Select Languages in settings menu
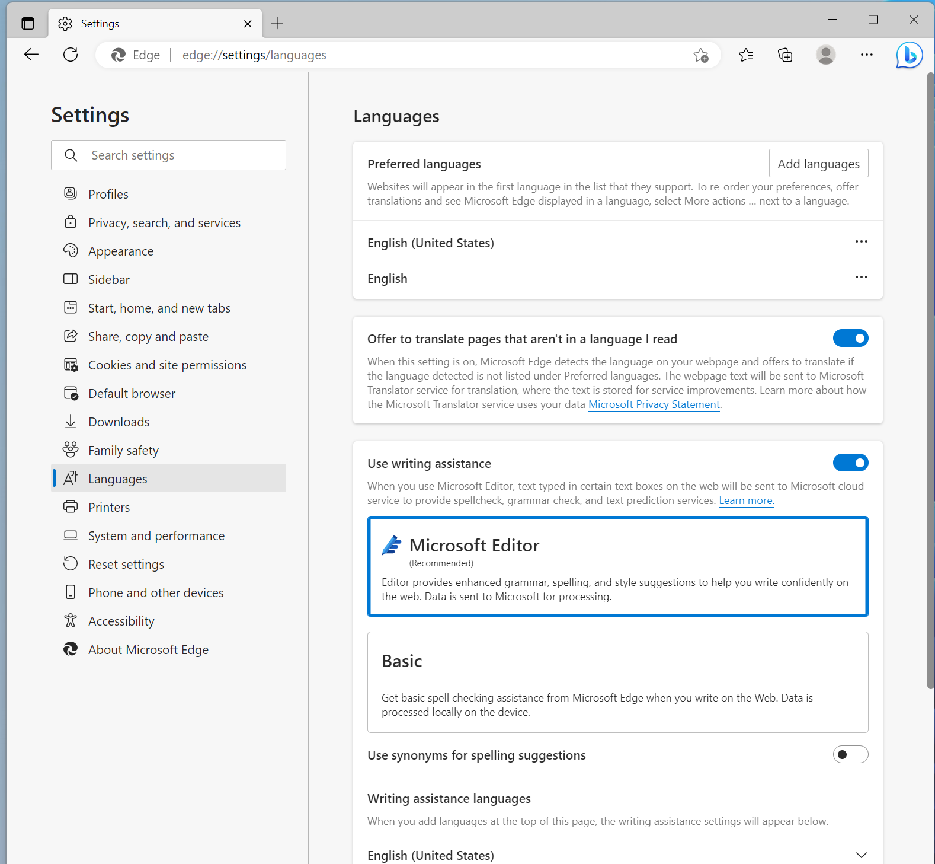The width and height of the screenshot is (935, 864). (169, 478)
